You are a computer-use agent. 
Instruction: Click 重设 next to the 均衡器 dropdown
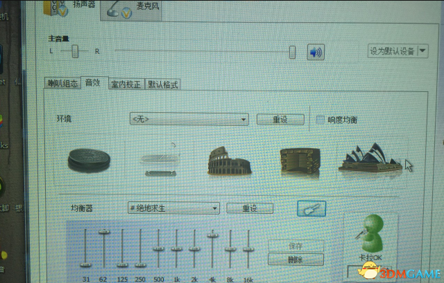[x=250, y=208]
